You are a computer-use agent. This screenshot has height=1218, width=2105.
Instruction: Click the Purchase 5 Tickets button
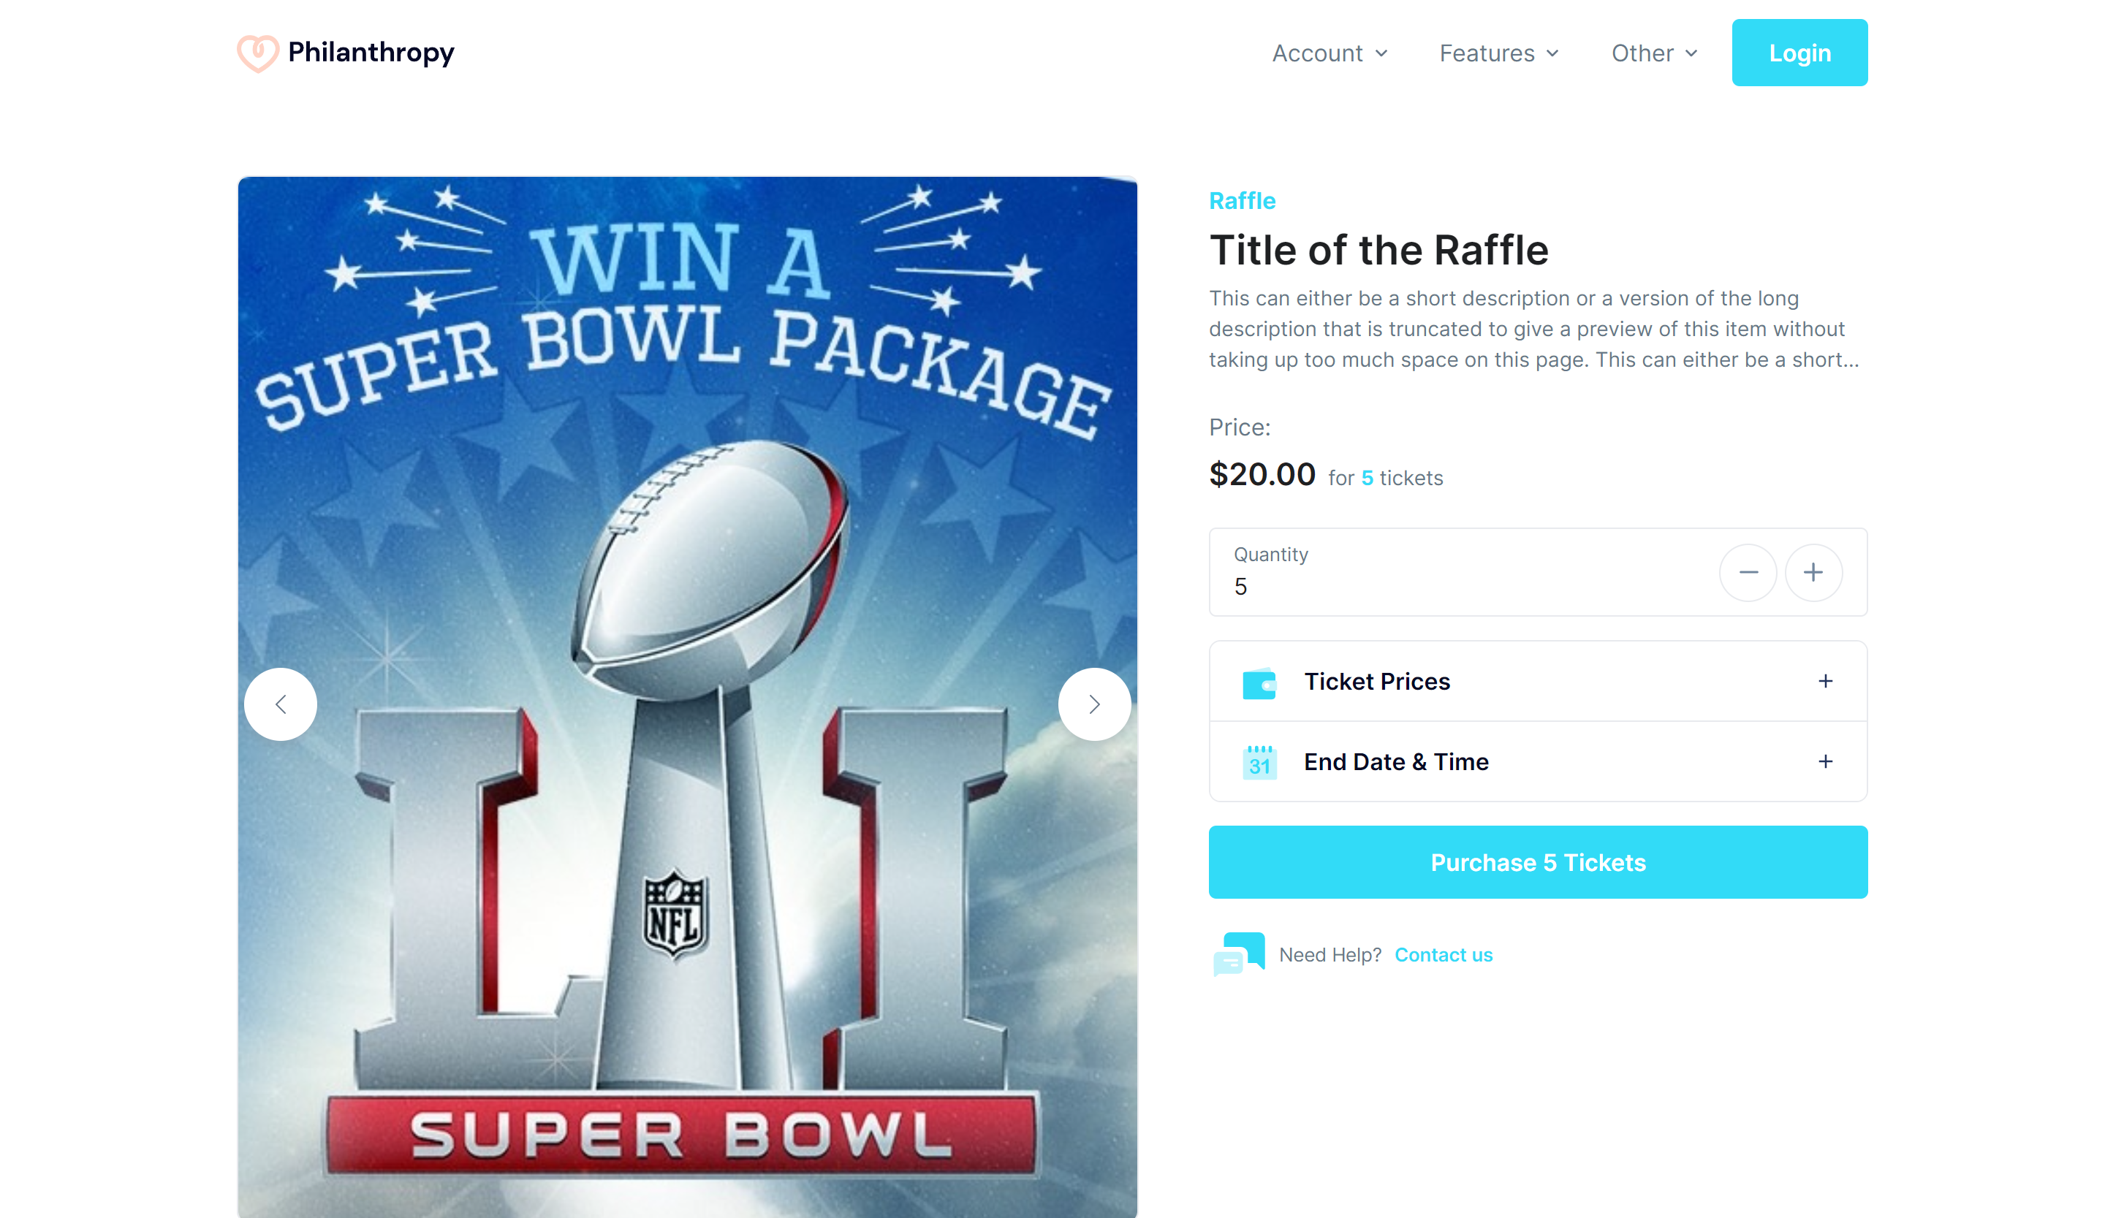[1538, 862]
